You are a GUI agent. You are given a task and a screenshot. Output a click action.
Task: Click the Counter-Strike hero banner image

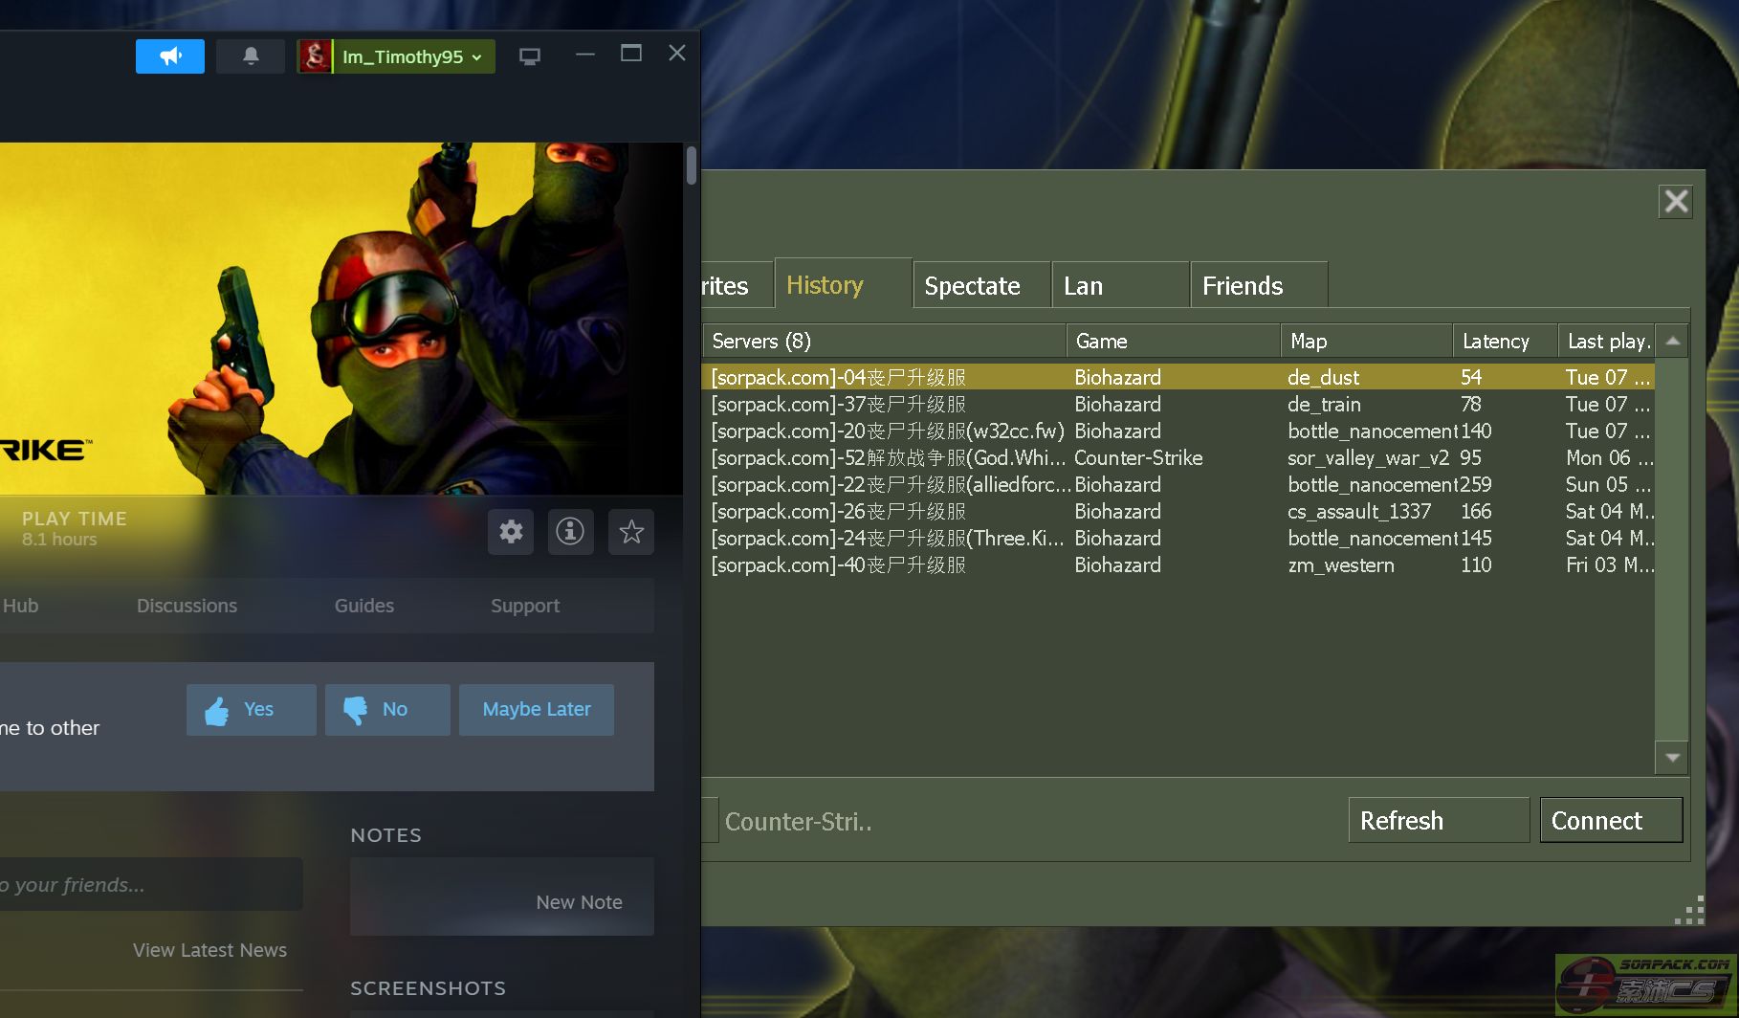click(x=341, y=319)
